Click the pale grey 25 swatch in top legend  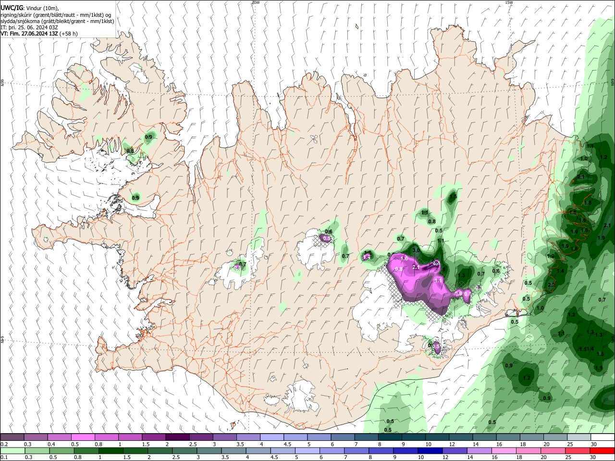tap(579, 437)
